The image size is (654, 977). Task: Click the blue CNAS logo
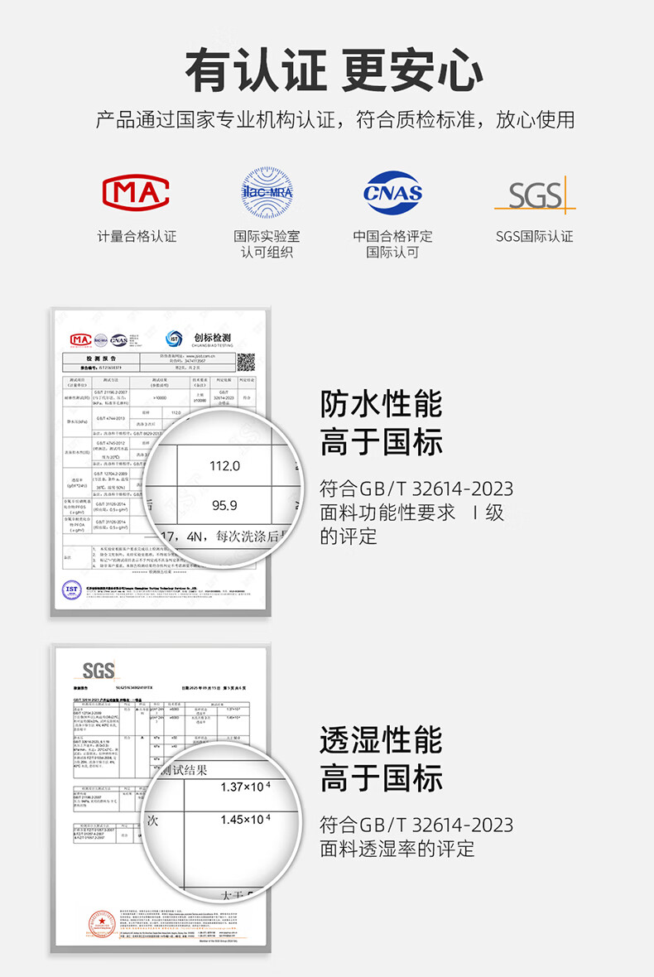tap(392, 193)
